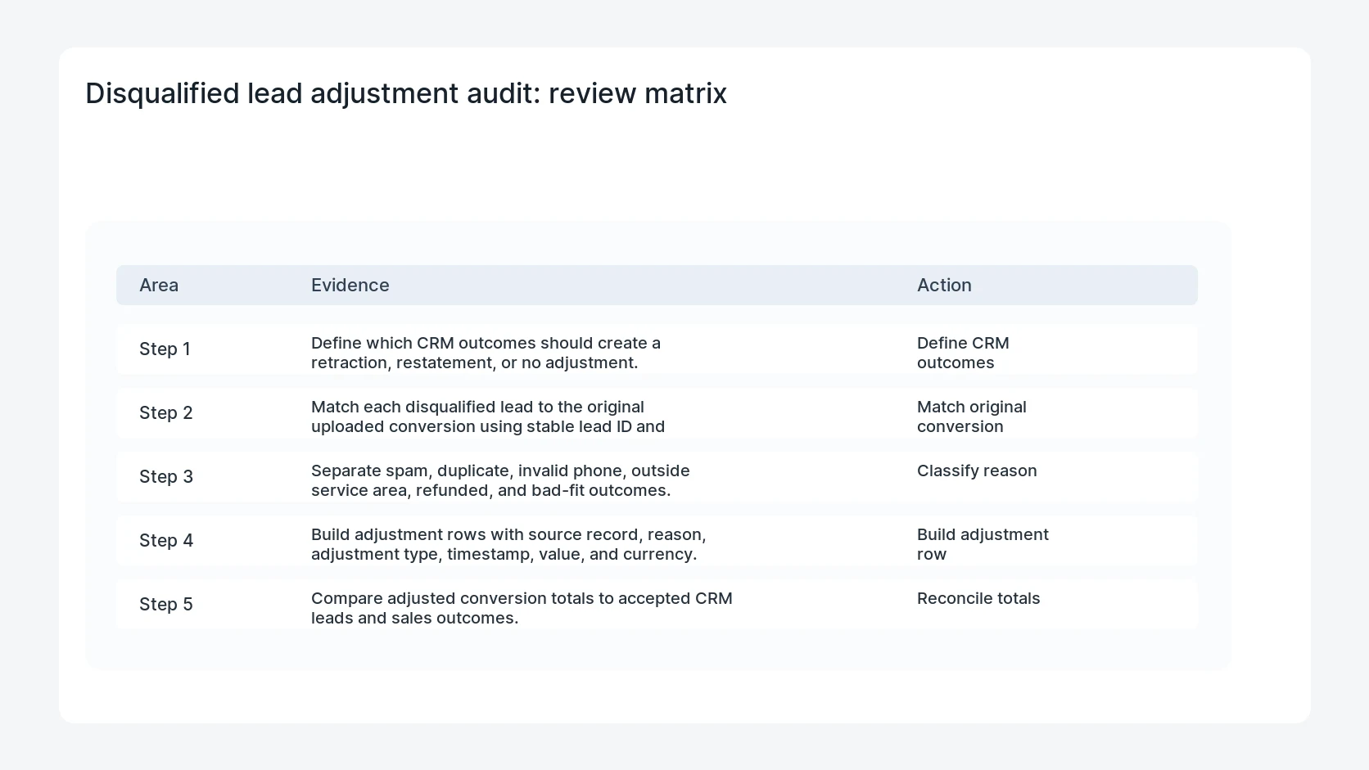The width and height of the screenshot is (1369, 770).
Task: Click the 'Reconcile totals' action cell
Action: click(978, 598)
